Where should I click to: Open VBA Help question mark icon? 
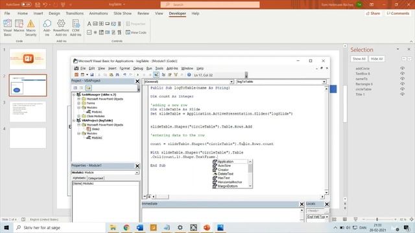(189, 75)
